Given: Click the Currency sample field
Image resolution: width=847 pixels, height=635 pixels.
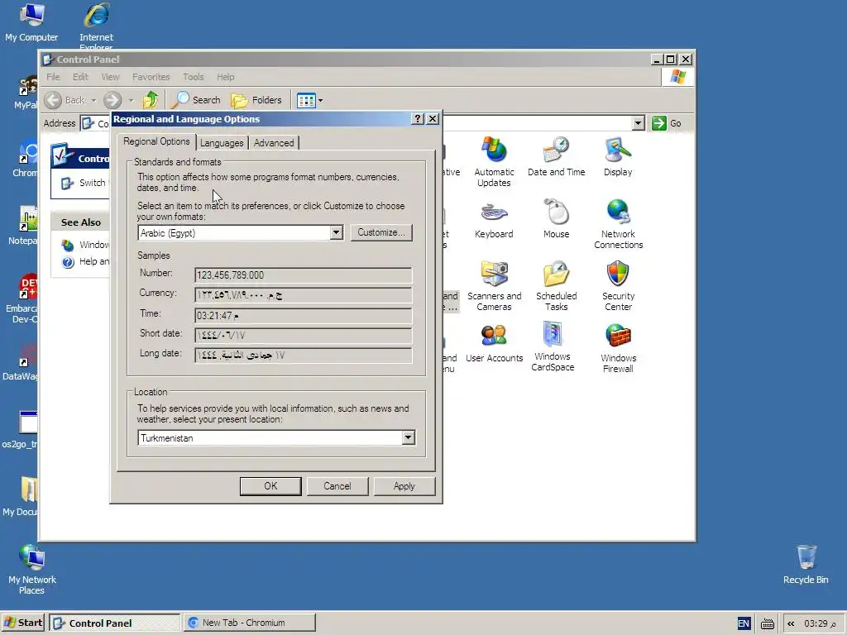Looking at the screenshot, I should (303, 295).
